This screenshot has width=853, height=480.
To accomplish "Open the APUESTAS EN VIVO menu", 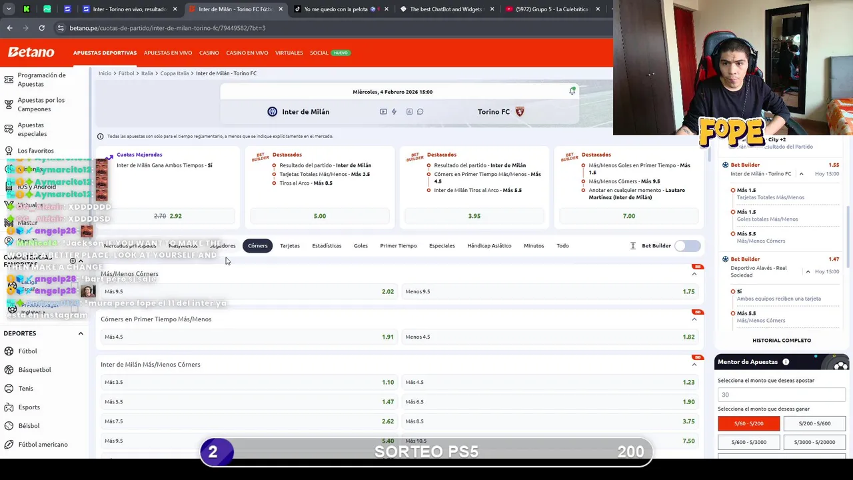I will pos(168,53).
